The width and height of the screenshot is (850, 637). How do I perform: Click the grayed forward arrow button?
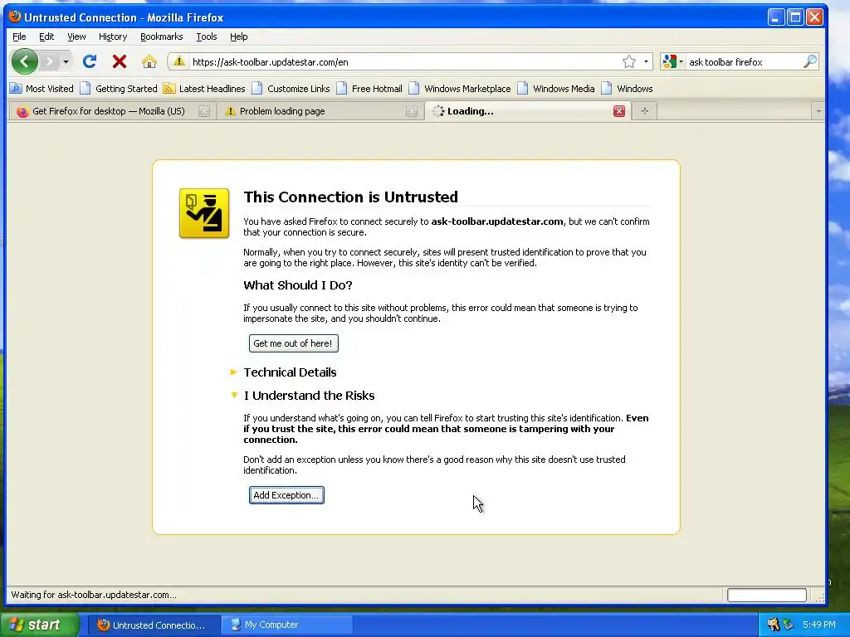point(49,61)
